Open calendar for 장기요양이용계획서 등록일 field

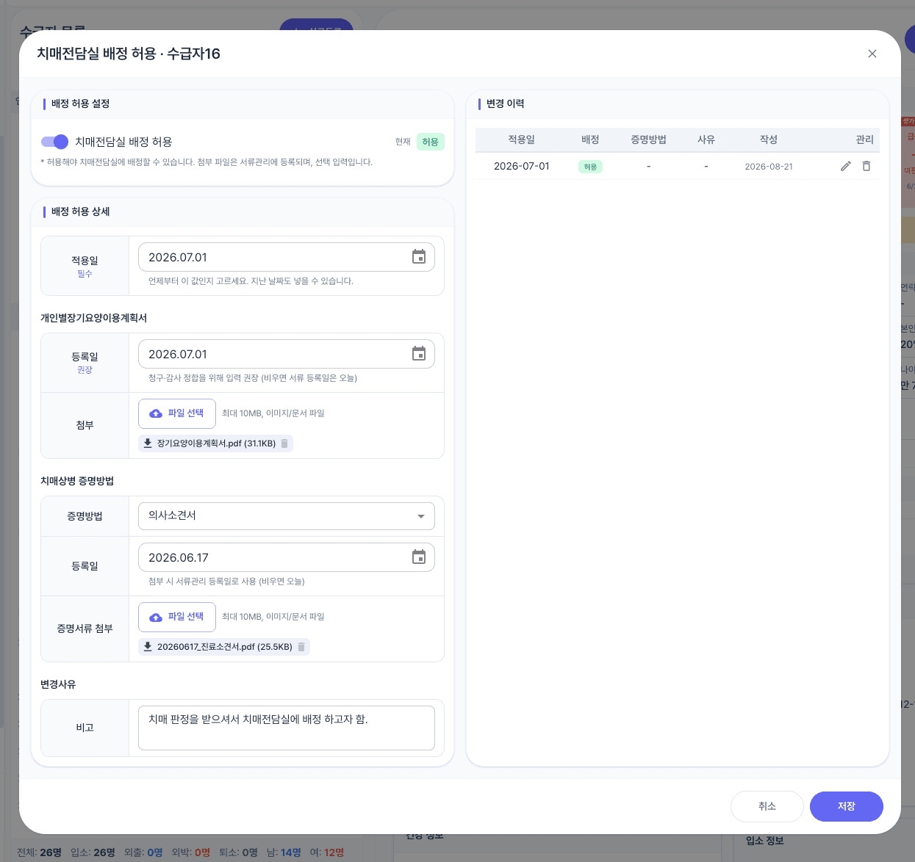coord(419,354)
